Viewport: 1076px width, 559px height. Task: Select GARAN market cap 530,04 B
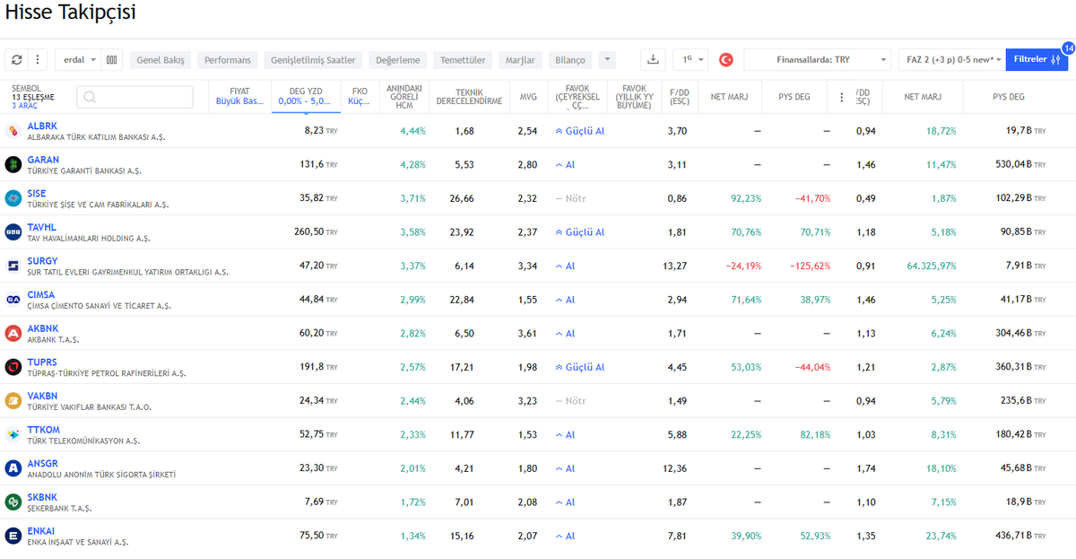tap(1019, 164)
